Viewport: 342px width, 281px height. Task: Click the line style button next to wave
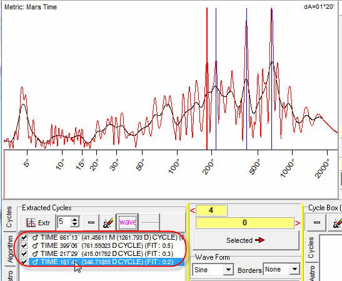(149, 223)
